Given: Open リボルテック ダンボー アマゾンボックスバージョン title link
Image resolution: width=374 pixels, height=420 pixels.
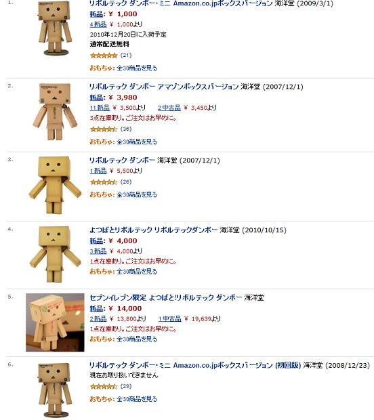Looking at the screenshot, I should click(164, 87).
